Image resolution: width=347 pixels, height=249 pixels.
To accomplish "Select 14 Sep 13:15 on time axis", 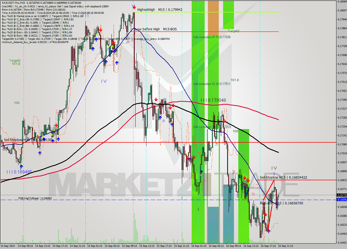I will (43, 246).
